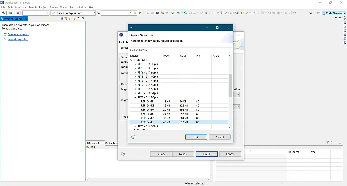Click the help icon in the project wizard footer
This screenshot has width=347, height=186.
[x=123, y=154]
